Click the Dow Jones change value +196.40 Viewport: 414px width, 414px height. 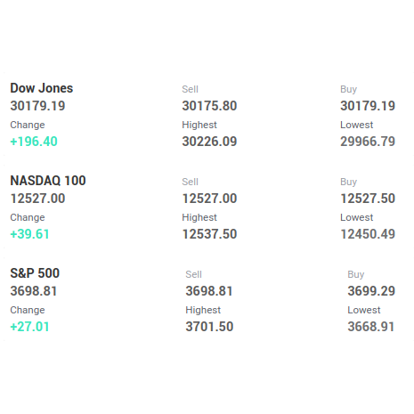pos(34,142)
